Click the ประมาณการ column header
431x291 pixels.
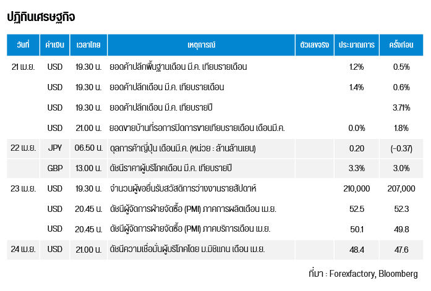[356, 46]
